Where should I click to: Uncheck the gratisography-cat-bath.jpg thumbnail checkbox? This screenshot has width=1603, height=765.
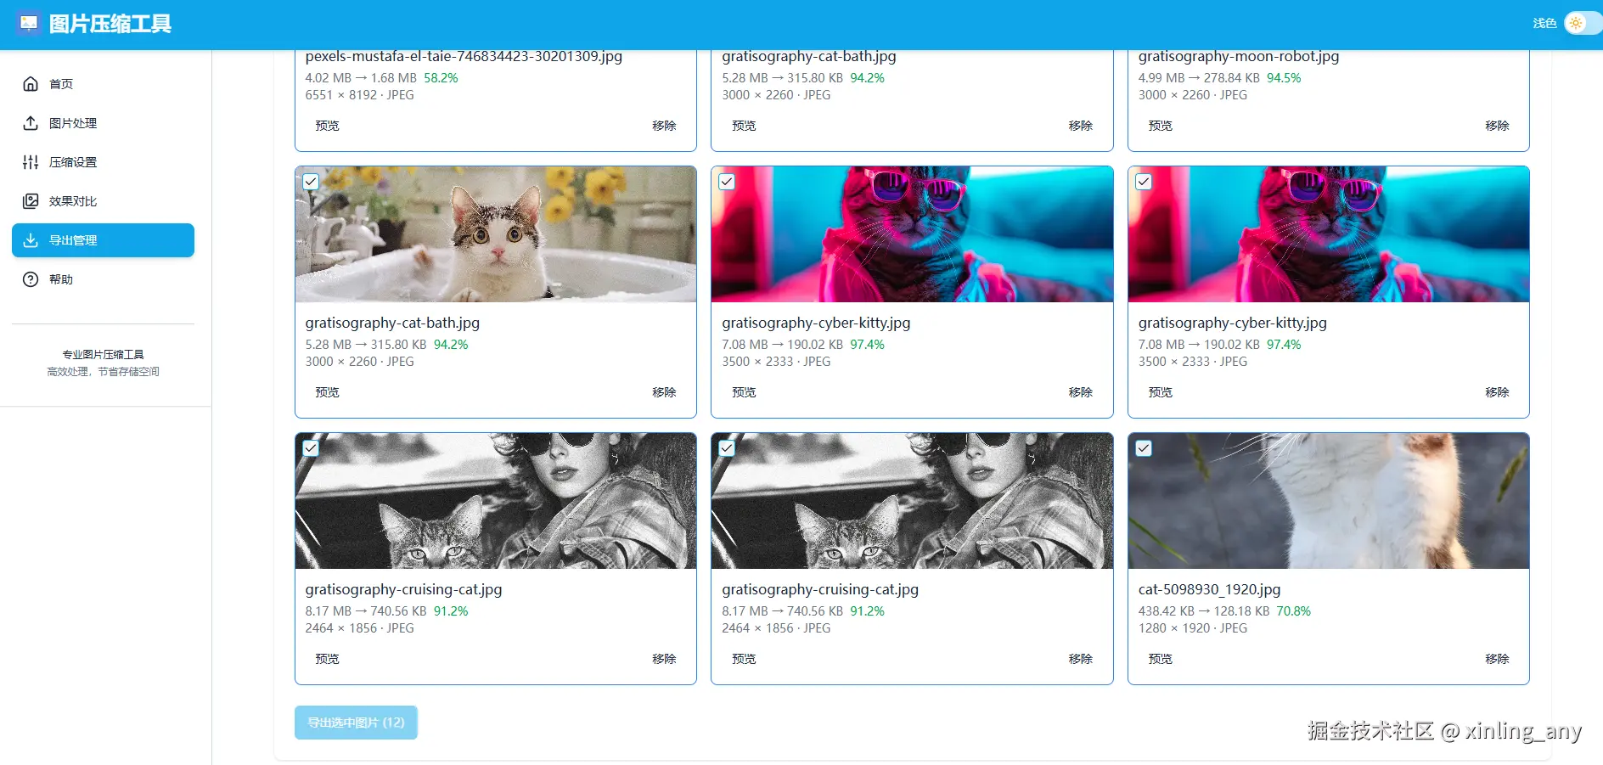[311, 182]
